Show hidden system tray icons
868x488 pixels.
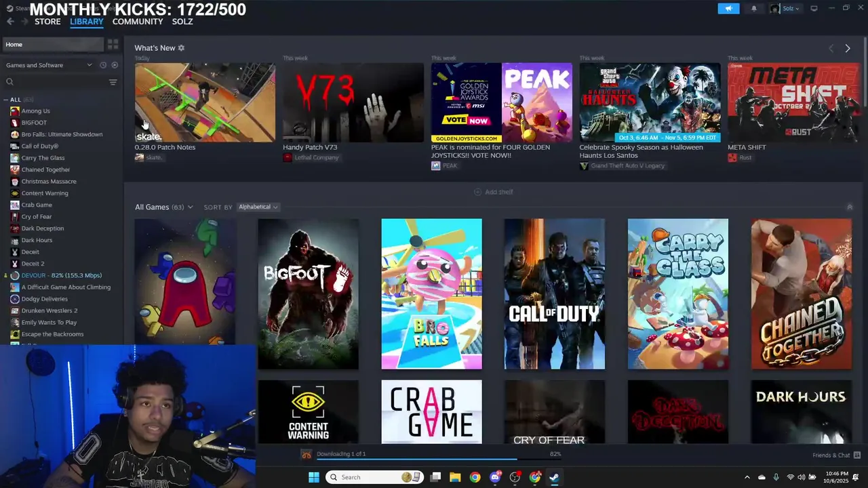coord(747,477)
